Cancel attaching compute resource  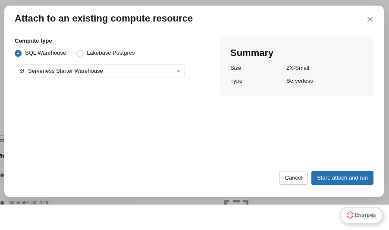pos(294,178)
